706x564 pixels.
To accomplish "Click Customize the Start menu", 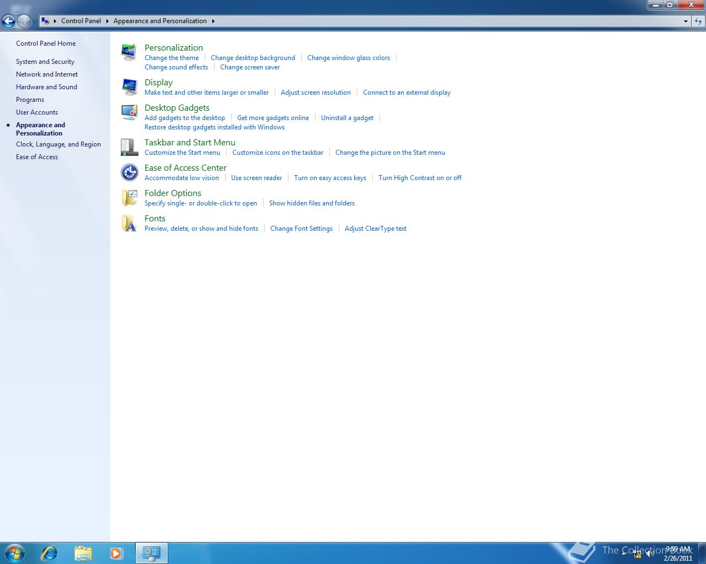I will pyautogui.click(x=182, y=153).
